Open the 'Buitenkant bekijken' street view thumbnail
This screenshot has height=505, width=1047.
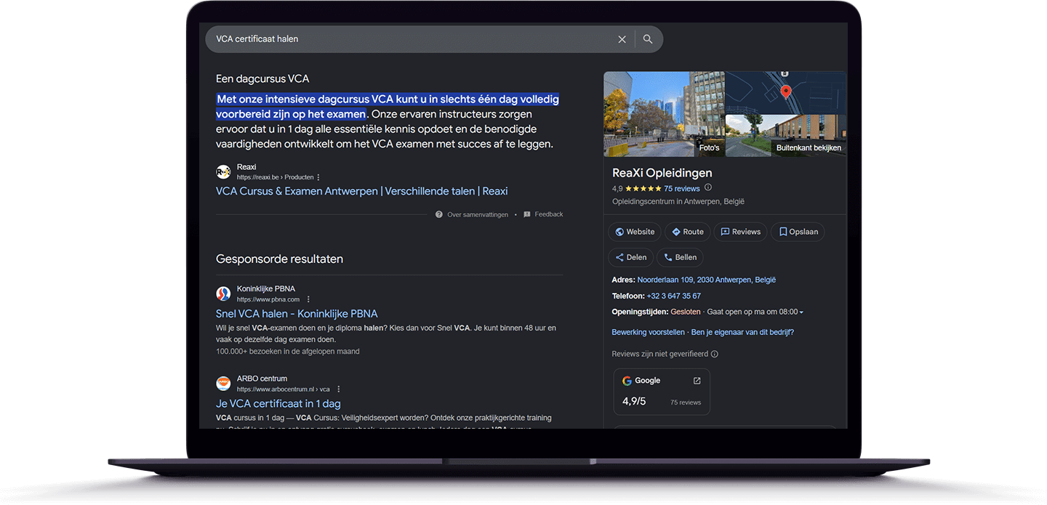click(786, 135)
